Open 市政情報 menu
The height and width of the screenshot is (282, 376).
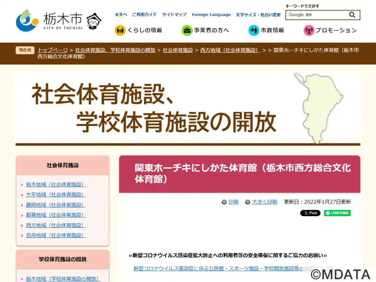(266, 30)
